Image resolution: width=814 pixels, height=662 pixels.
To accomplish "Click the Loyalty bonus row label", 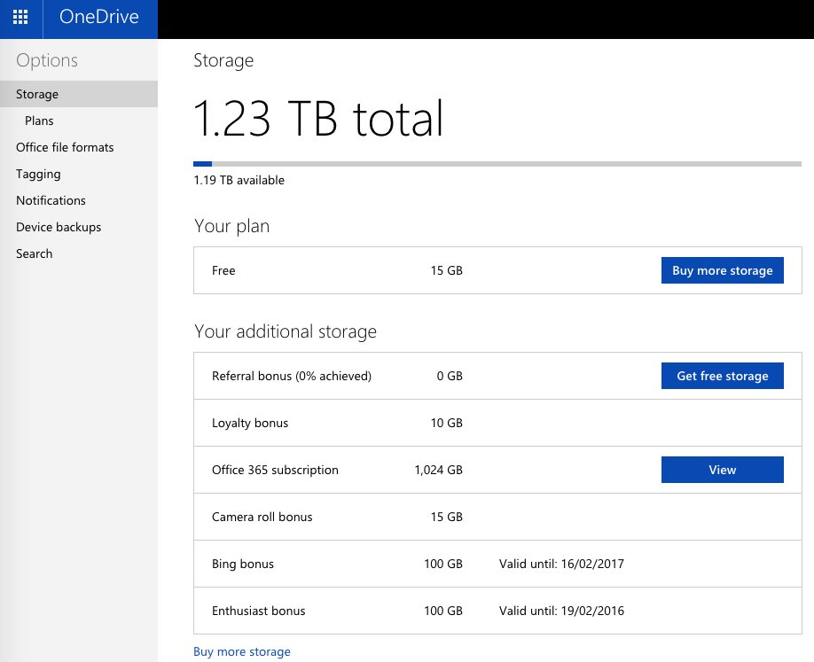I will pos(250,424).
